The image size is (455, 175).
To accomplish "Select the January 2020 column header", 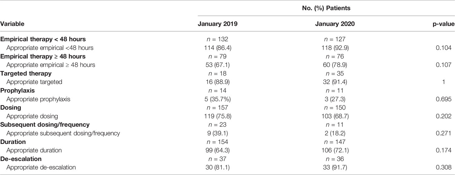I will 334,24.
